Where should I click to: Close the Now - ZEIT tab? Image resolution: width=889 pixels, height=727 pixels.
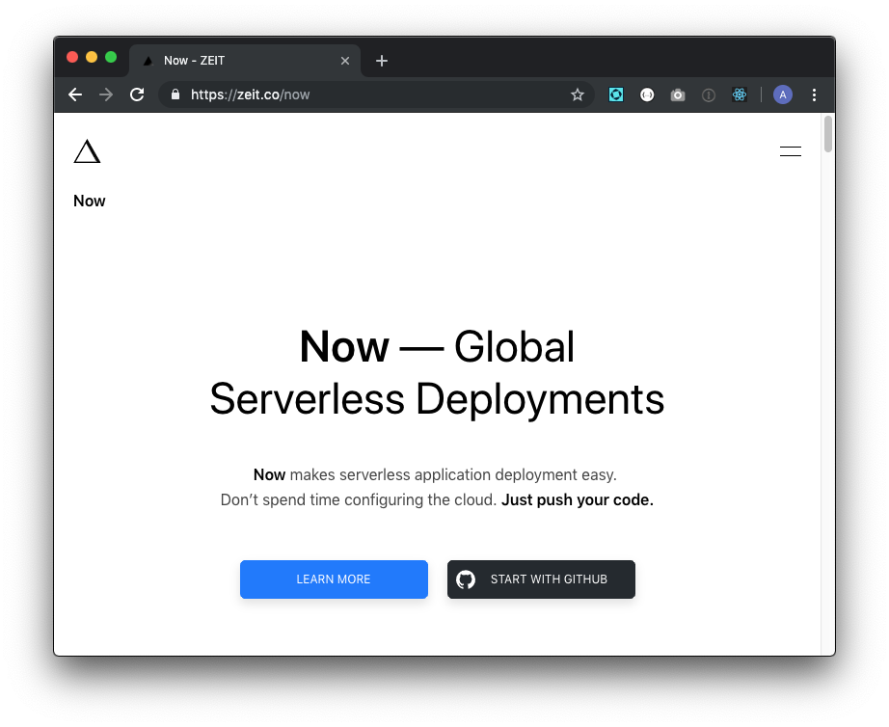(345, 61)
